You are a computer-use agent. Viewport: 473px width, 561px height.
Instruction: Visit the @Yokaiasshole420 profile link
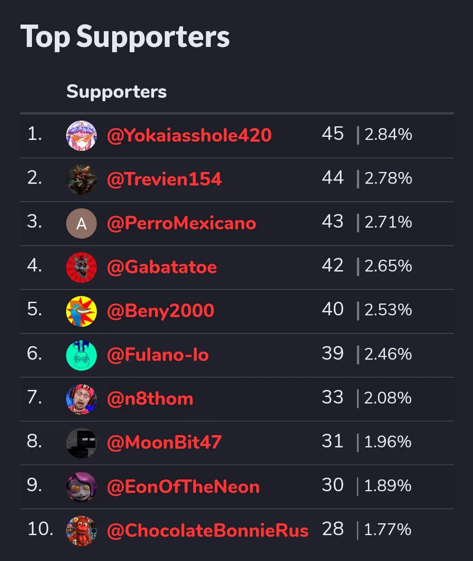189,136
